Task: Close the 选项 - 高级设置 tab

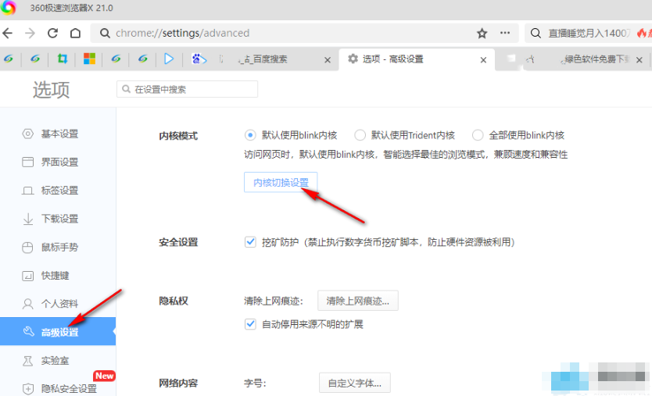Action: (x=483, y=60)
